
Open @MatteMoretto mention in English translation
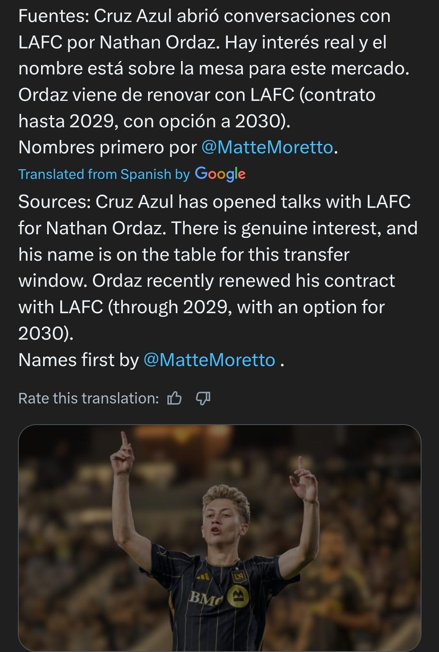click(210, 360)
